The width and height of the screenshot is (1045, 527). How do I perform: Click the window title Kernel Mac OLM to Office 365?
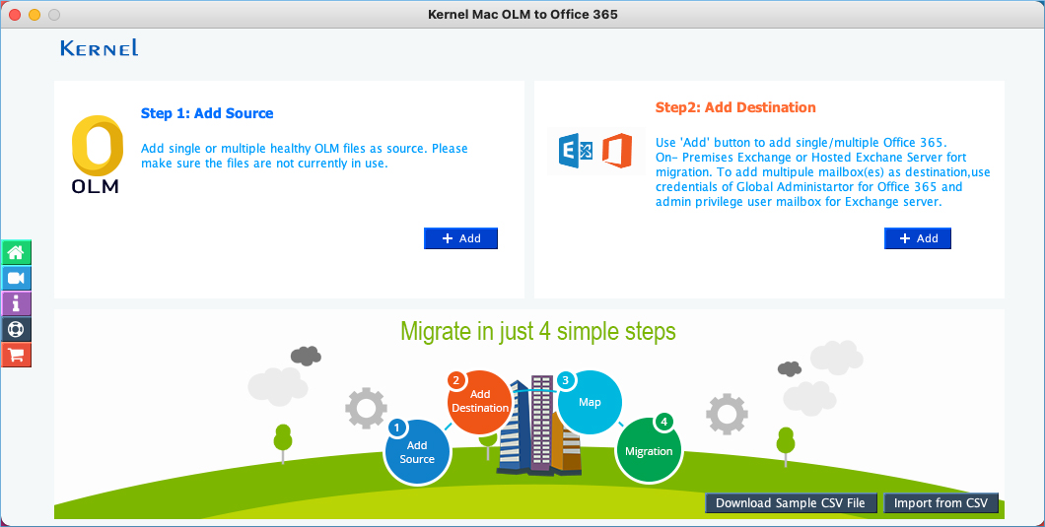click(522, 14)
